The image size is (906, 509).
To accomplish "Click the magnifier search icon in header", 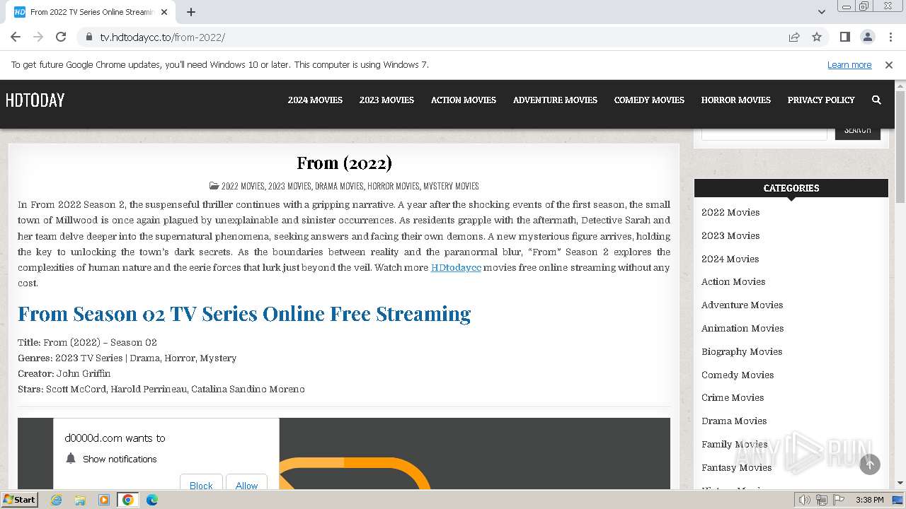I will (x=876, y=100).
